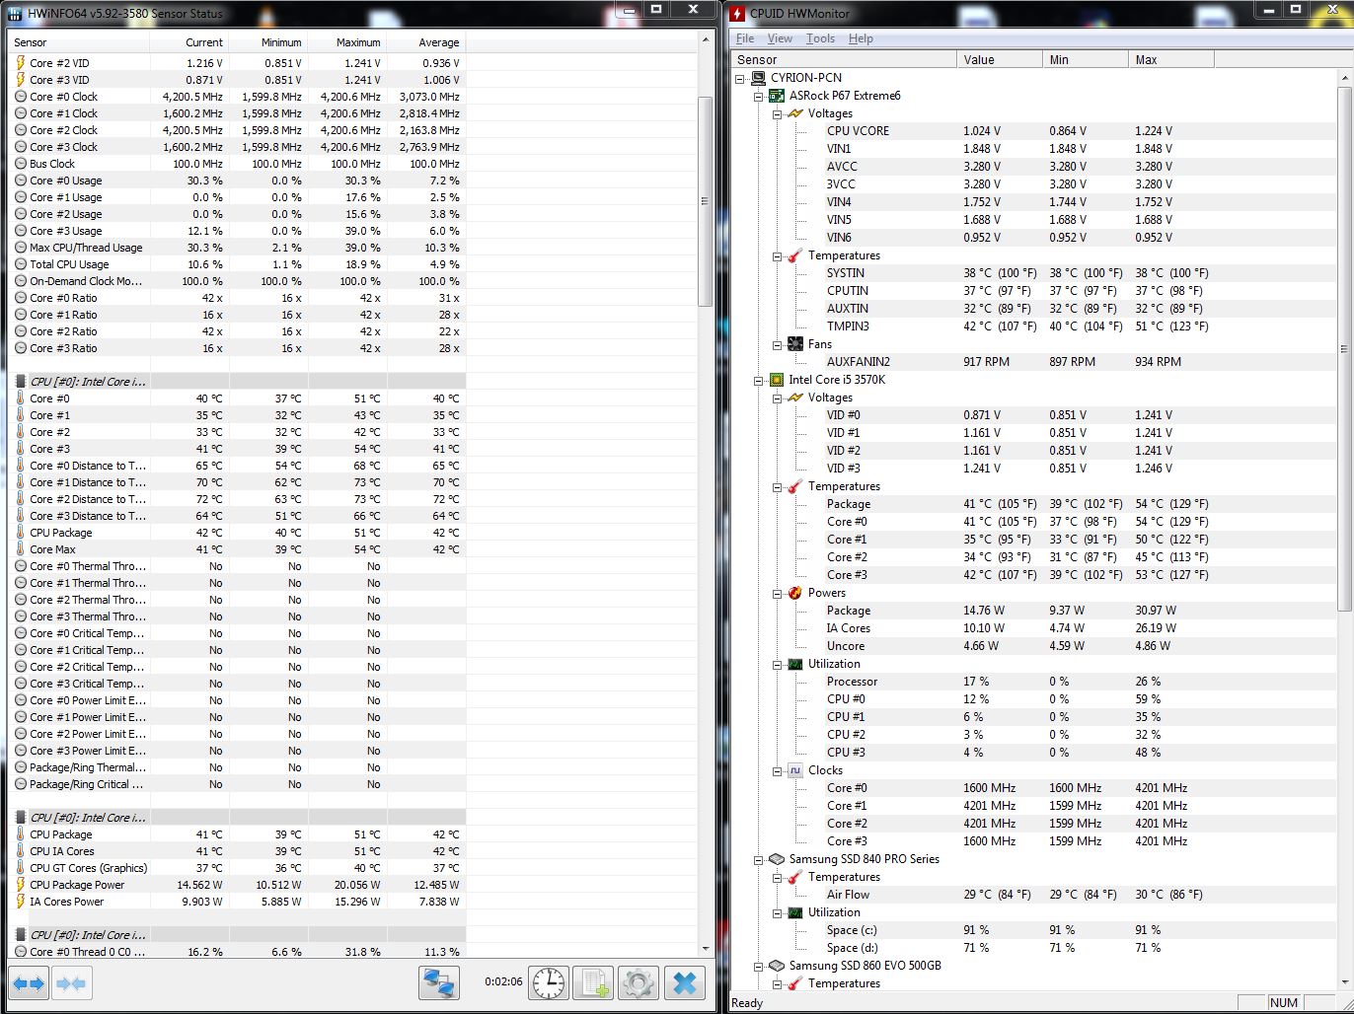Select the Total CPU Usage row in HWiNFO
The height and width of the screenshot is (1014, 1354).
pyautogui.click(x=237, y=264)
